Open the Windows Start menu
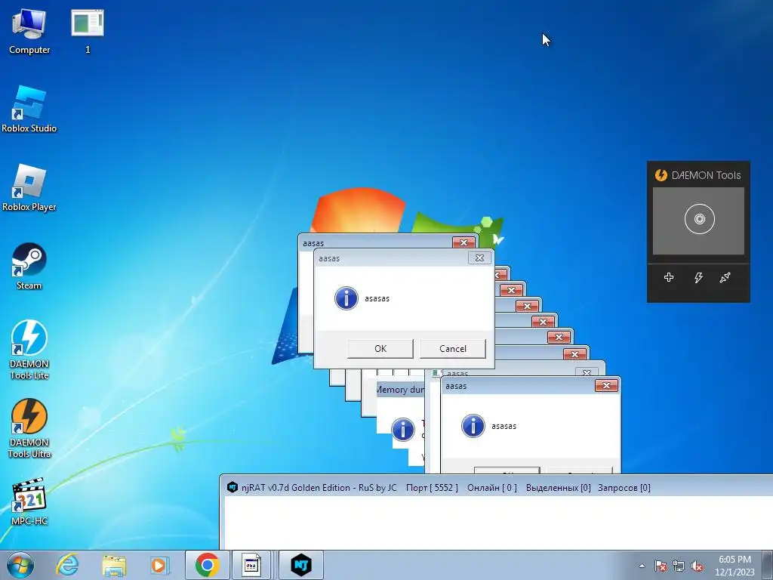Viewport: 773px width, 580px height. click(x=20, y=565)
